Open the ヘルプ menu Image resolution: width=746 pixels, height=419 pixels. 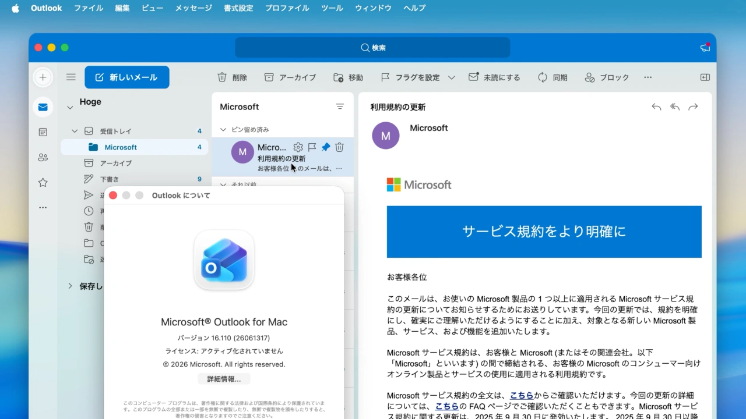click(414, 8)
